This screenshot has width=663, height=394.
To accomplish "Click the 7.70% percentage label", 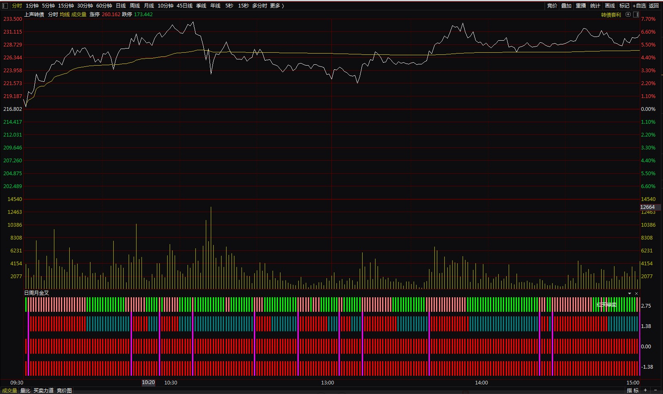I will tap(648, 19).
